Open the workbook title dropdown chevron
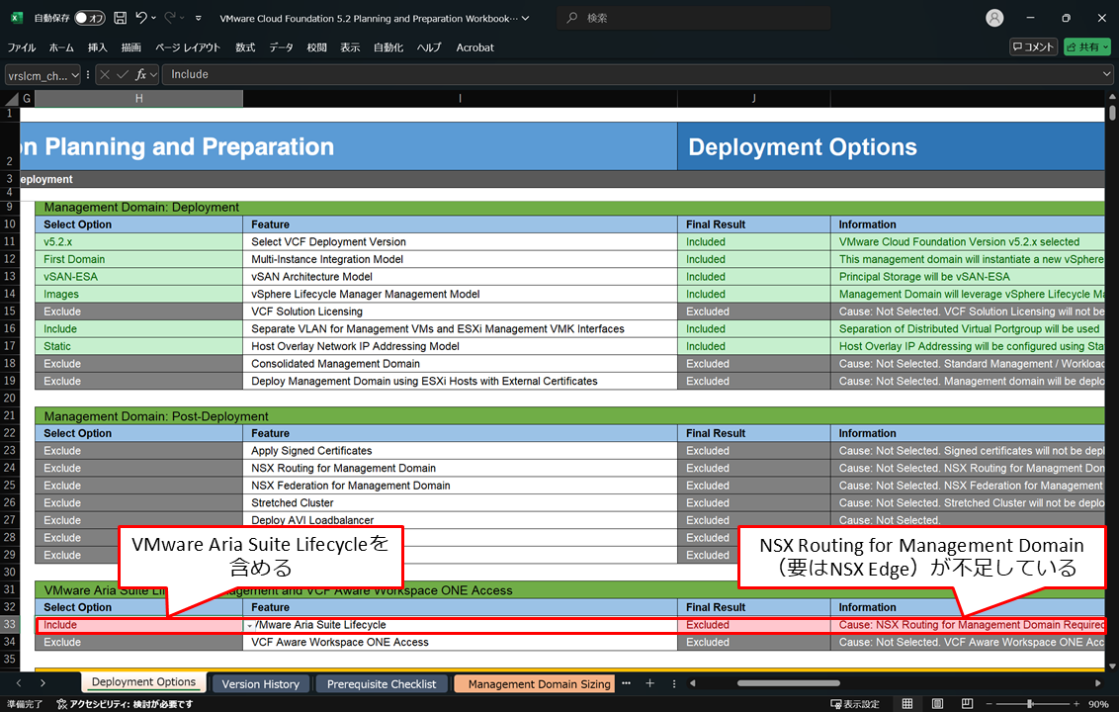Viewport: 1119px width, 712px height. 525,19
